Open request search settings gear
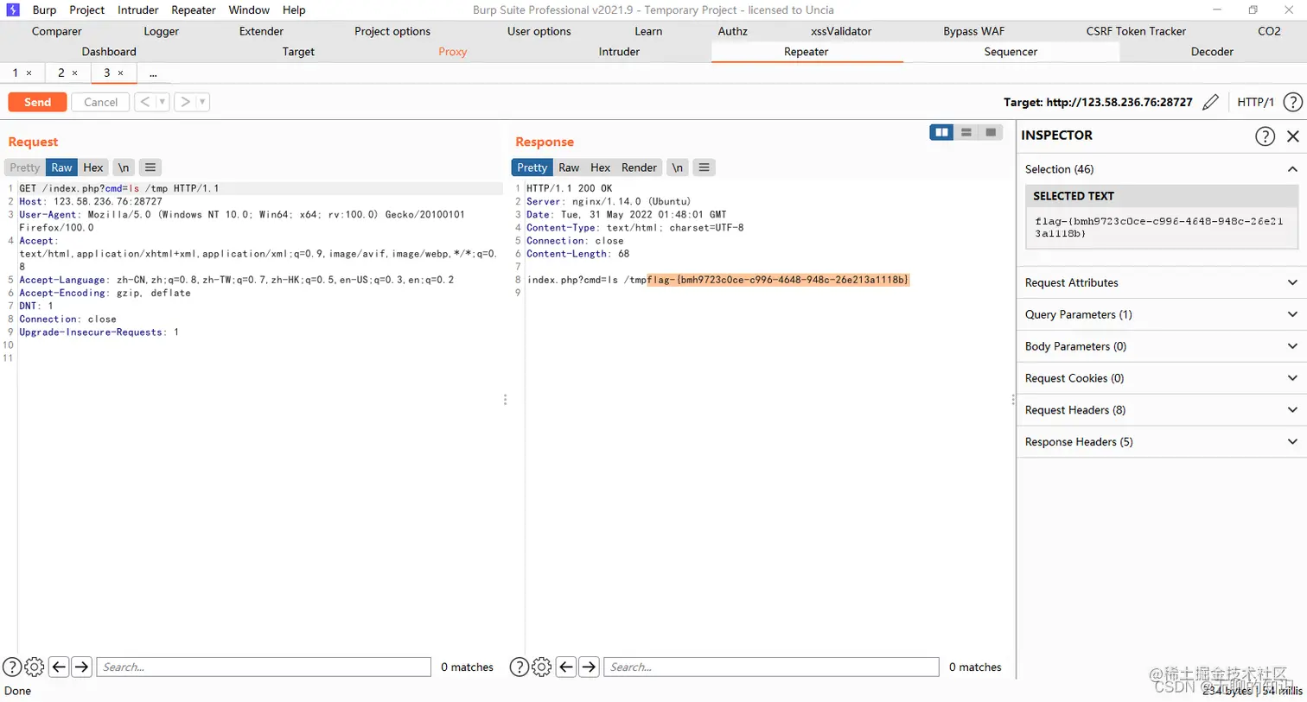This screenshot has height=702, width=1307. 35,667
